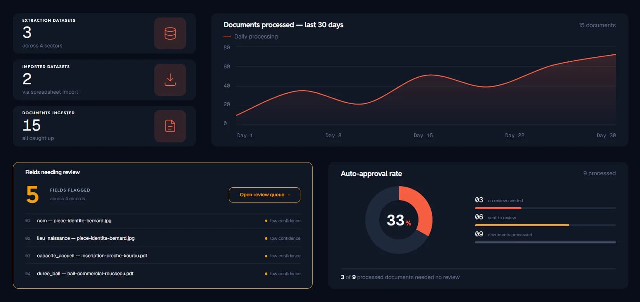The image size is (640, 302).
Task: Click 'low confidence' status for capacite_accueil row
Action: pos(283,256)
